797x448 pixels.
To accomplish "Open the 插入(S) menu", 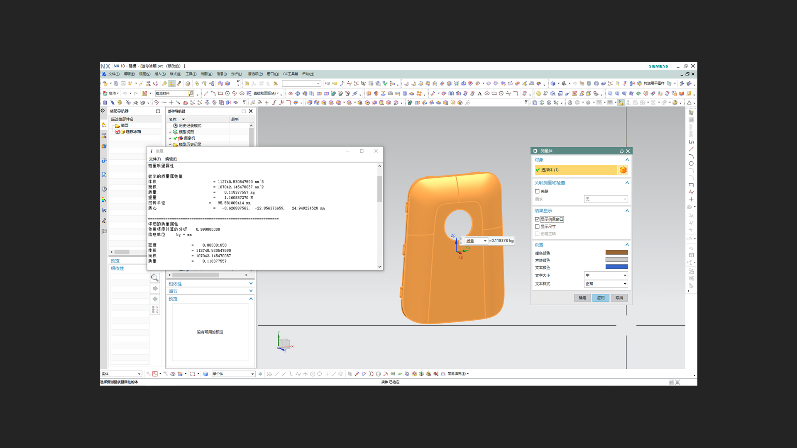I will point(160,74).
